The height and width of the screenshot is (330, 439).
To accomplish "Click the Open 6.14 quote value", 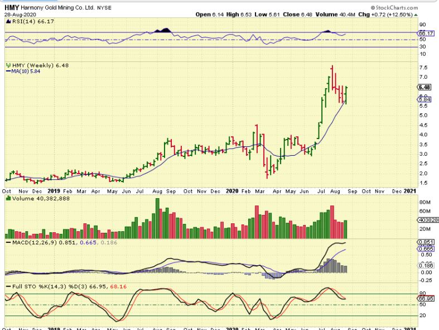I will tap(209, 15).
